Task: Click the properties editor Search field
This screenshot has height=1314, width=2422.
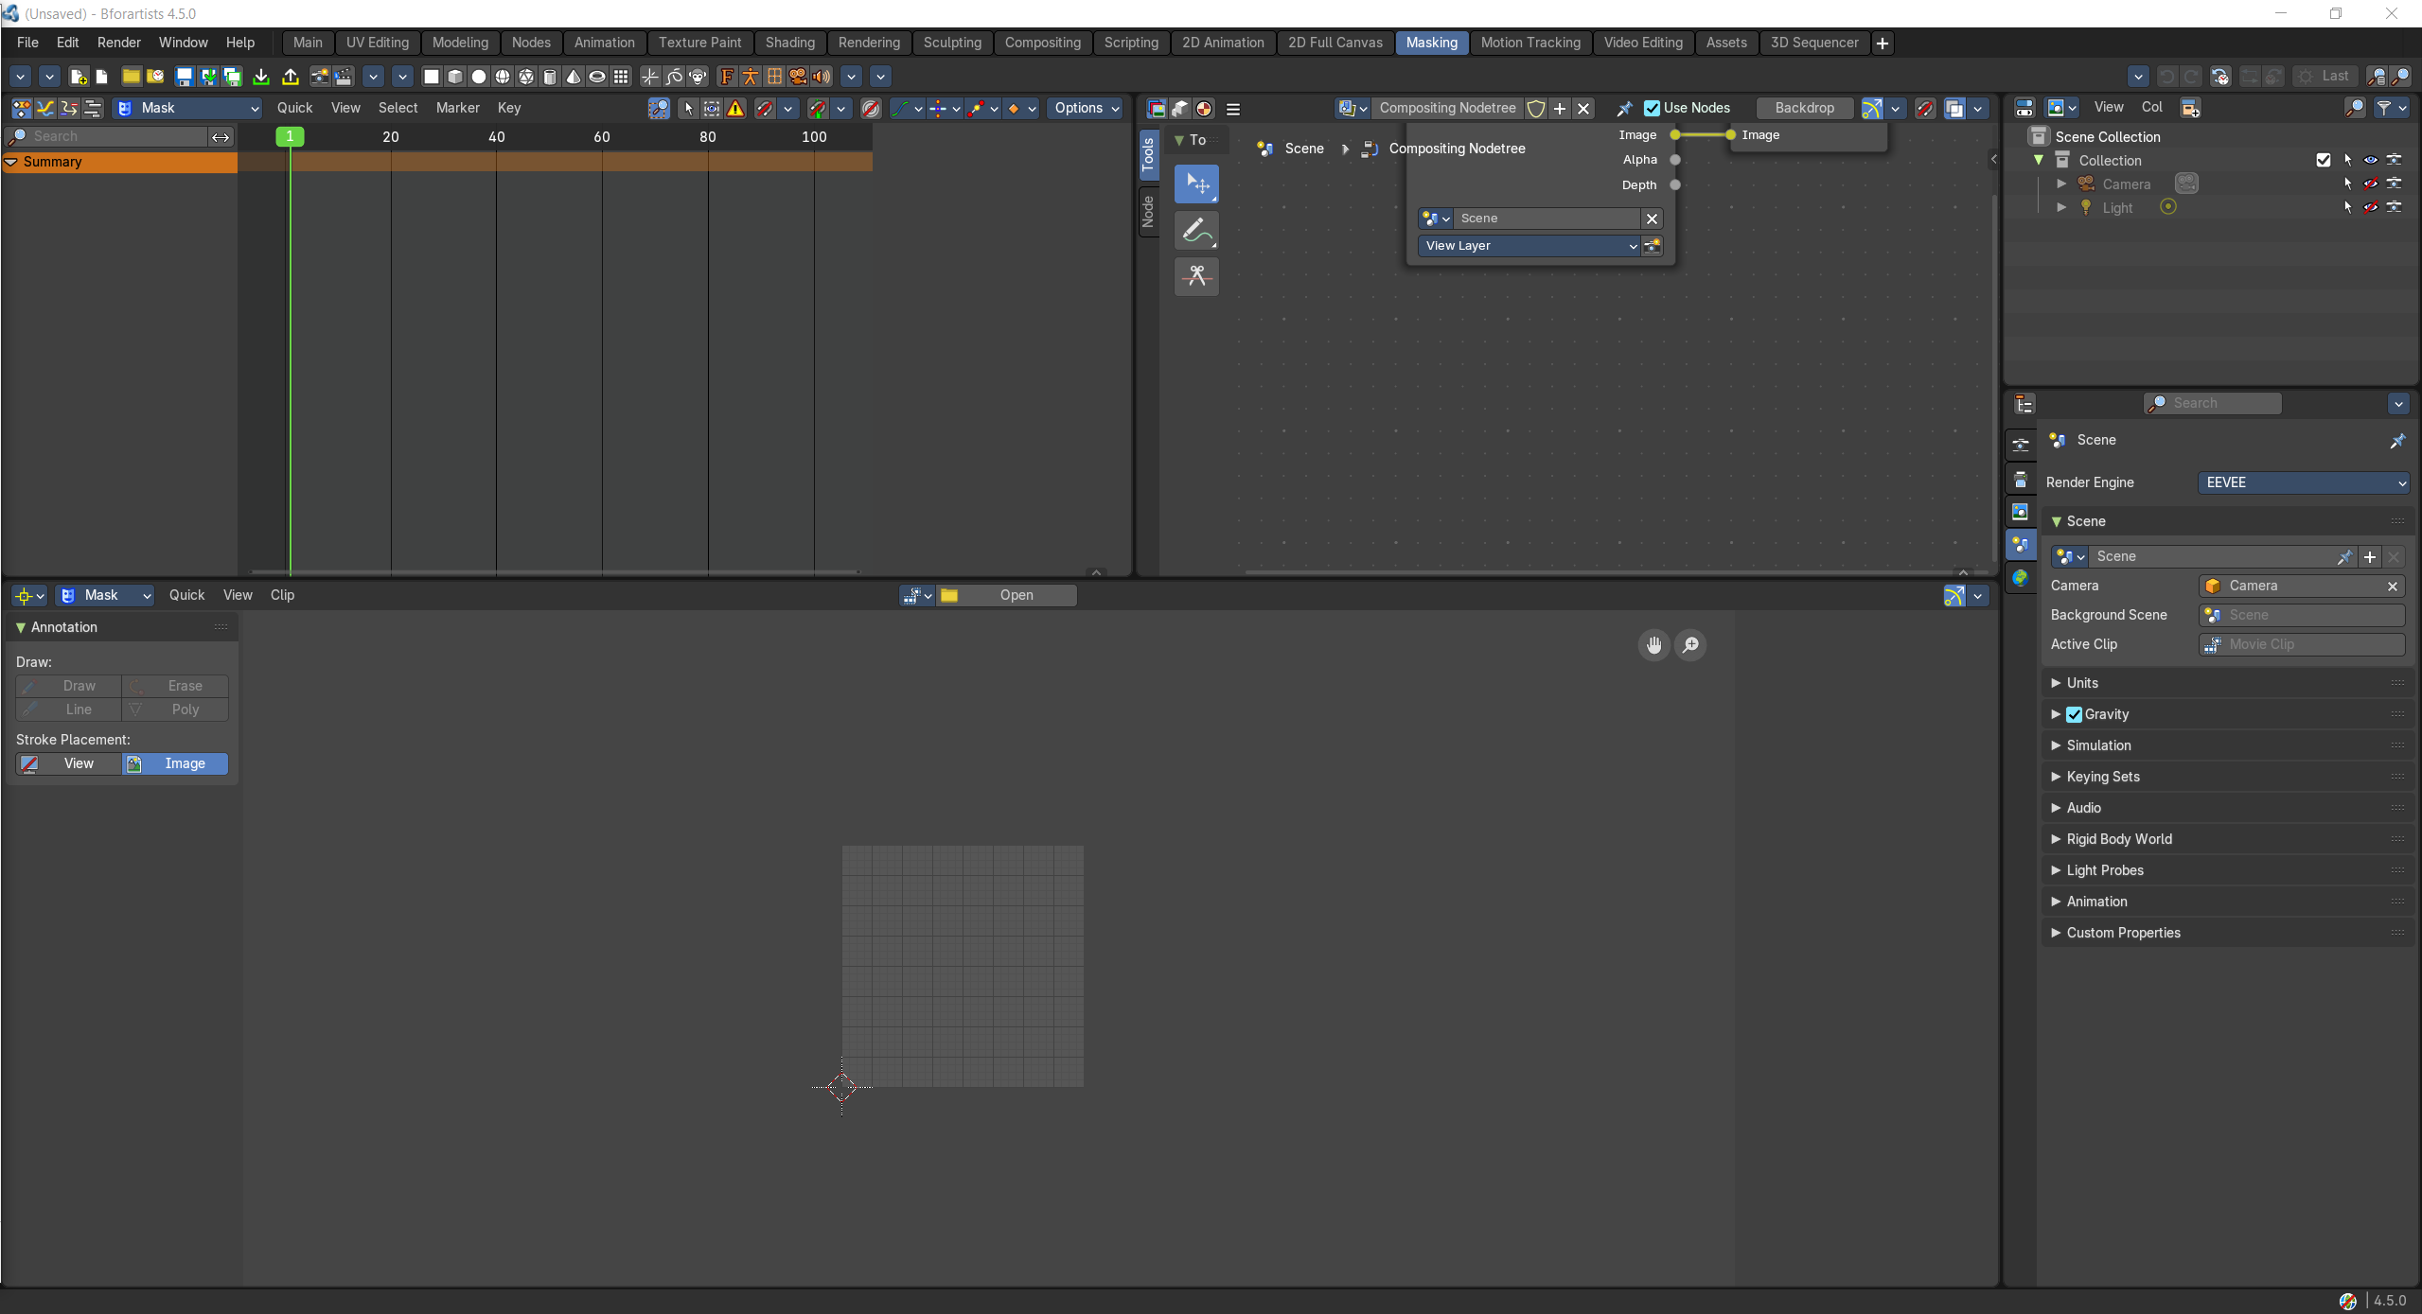Action: pyautogui.click(x=2212, y=403)
